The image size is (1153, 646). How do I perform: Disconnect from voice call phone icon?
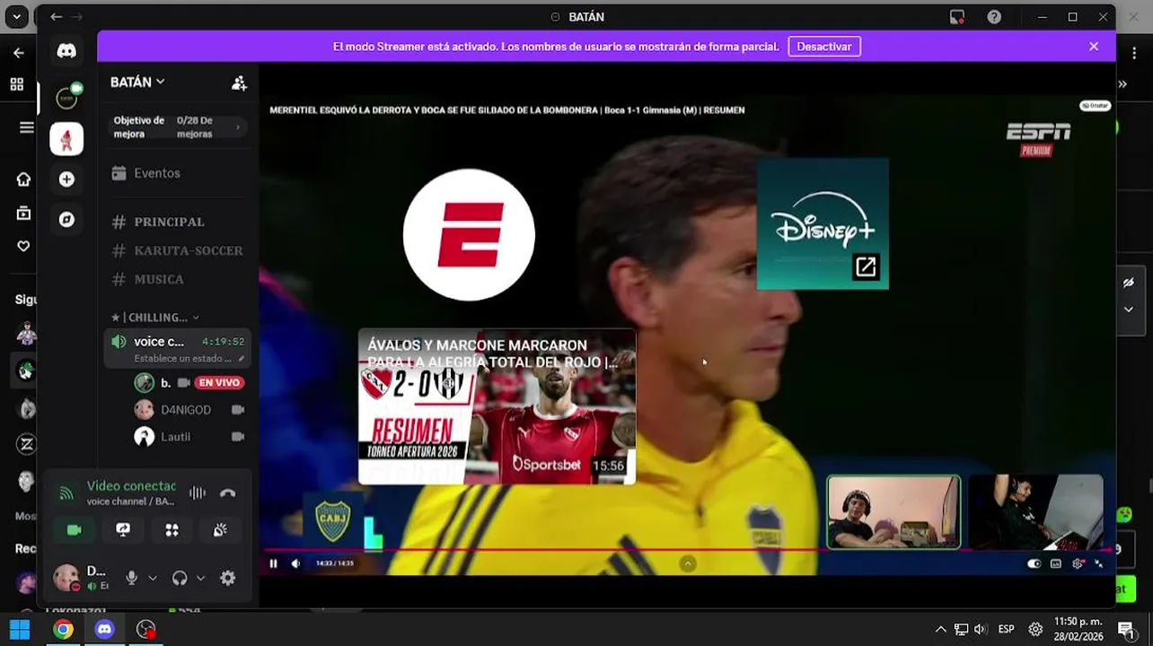click(x=228, y=493)
